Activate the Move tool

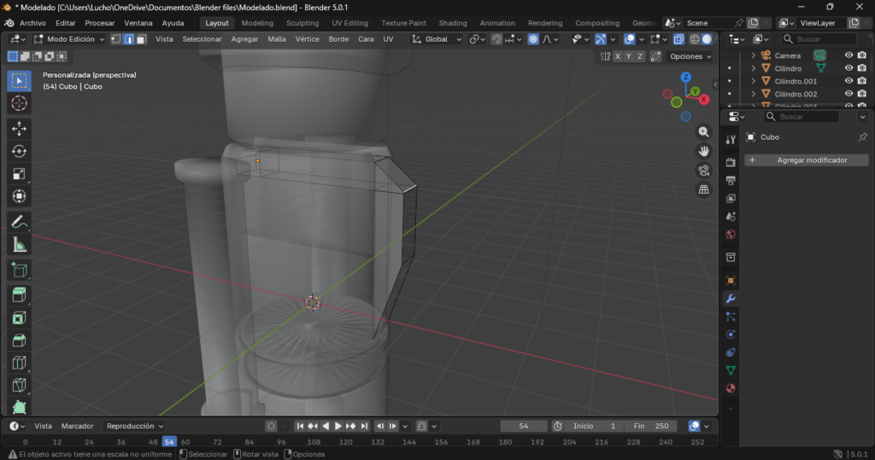[19, 129]
